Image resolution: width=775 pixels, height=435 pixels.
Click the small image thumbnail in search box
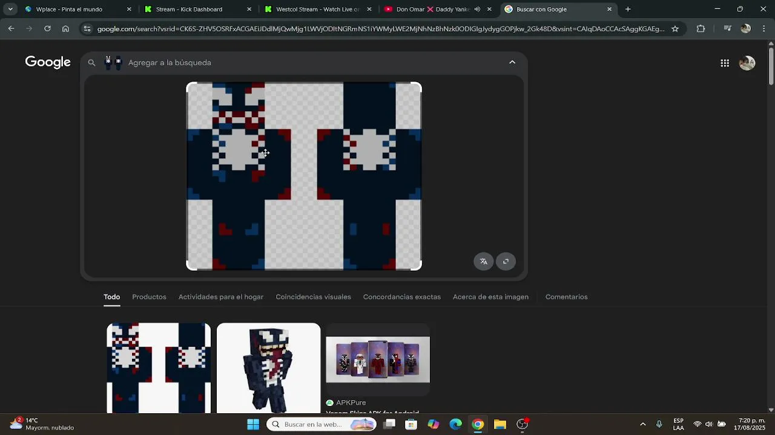click(x=113, y=62)
